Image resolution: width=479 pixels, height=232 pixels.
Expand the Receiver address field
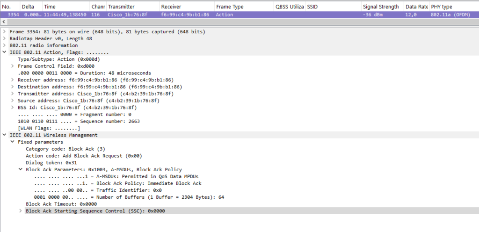pyautogui.click(x=12, y=80)
